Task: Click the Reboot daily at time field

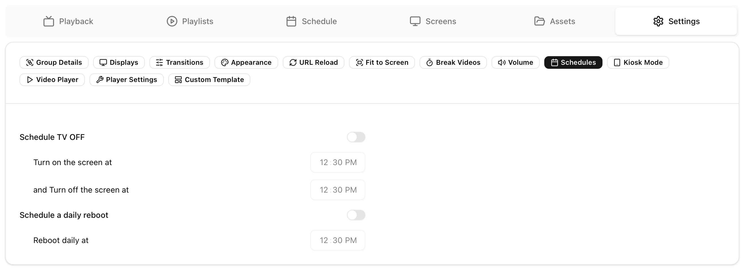Action: (x=338, y=240)
